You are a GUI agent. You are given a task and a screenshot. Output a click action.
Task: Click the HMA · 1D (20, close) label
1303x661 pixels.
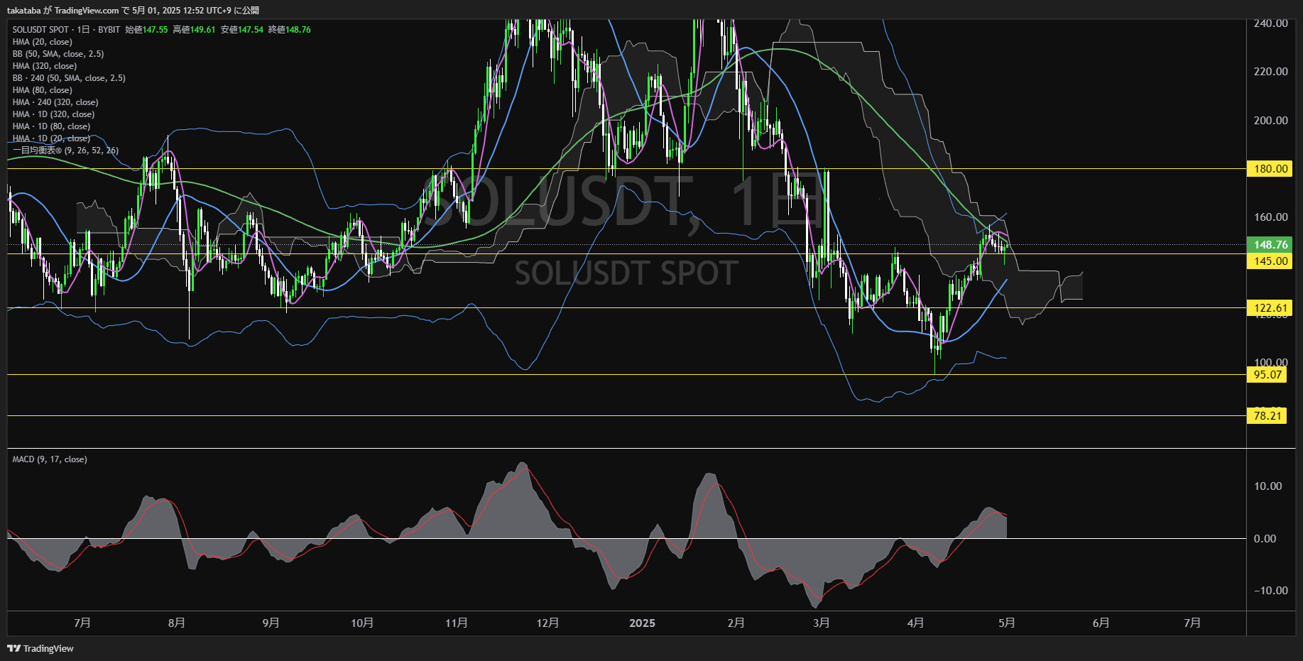(x=51, y=138)
